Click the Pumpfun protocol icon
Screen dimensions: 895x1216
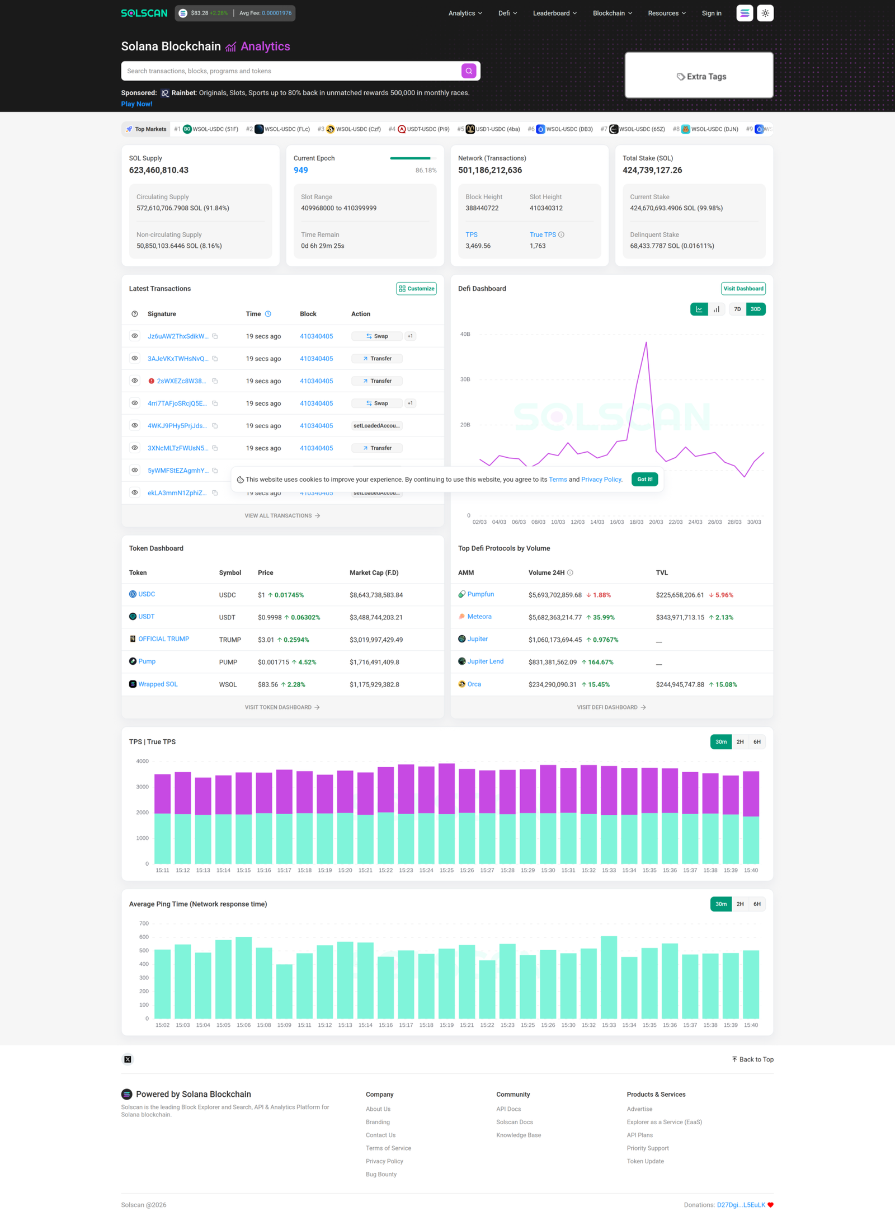pos(461,594)
